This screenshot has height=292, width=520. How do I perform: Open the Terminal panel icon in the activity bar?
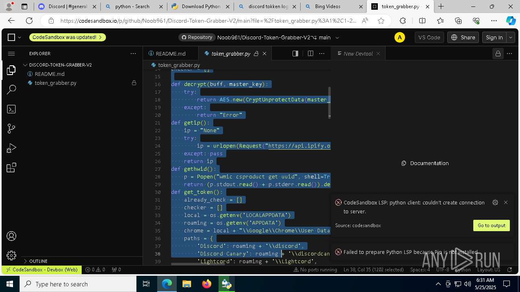[x=11, y=109]
